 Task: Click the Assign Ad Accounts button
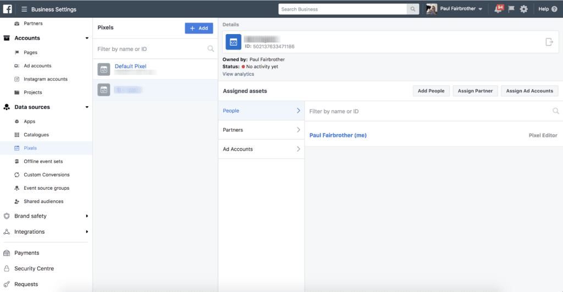[529, 91]
